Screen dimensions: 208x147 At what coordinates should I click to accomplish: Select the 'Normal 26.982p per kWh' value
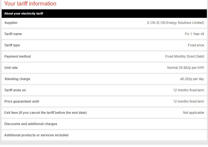tap(186, 68)
